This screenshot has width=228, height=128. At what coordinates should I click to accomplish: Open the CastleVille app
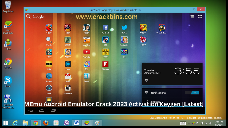pyautogui.click(x=124, y=40)
